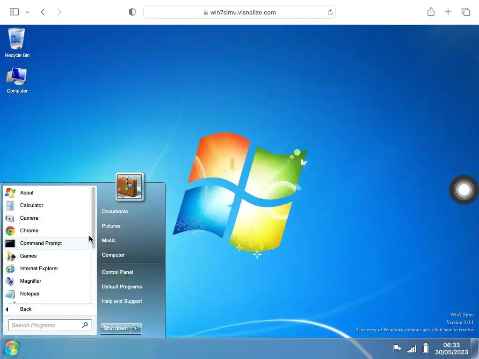Open Documents from Start menu
Viewport: 479px width, 359px height.
pos(115,211)
